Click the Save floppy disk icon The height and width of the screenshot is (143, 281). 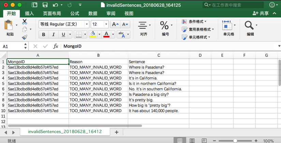pyautogui.click(x=45, y=5)
